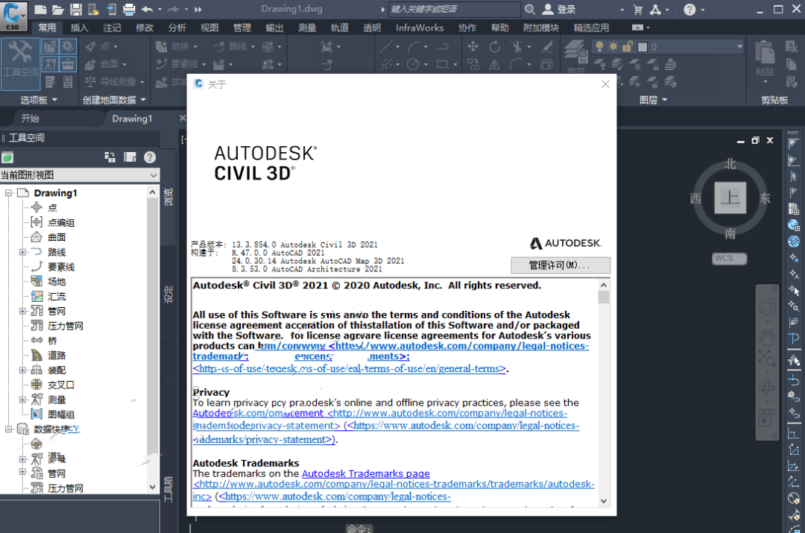This screenshot has height=533, width=805.
Task: Collapse the 数据快捷 data shortcuts node
Action: pyautogui.click(x=9, y=429)
